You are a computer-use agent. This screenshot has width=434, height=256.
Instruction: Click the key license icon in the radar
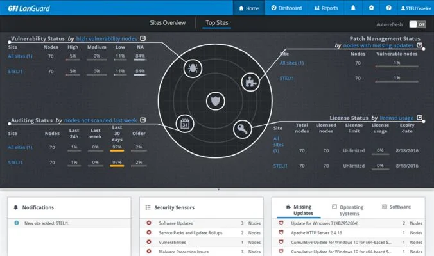point(241,129)
